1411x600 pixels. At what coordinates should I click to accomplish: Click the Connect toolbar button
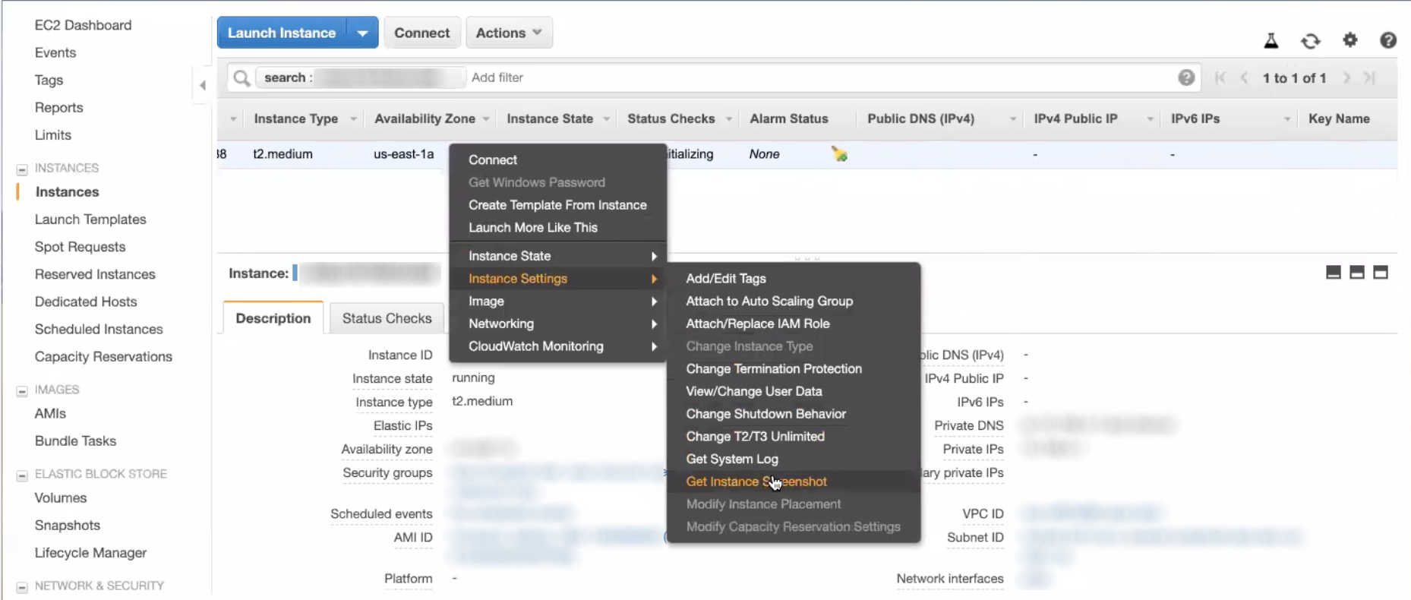421,33
